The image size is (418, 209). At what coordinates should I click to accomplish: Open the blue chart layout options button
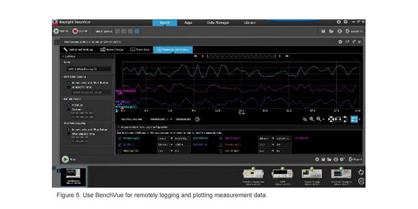pos(354,119)
